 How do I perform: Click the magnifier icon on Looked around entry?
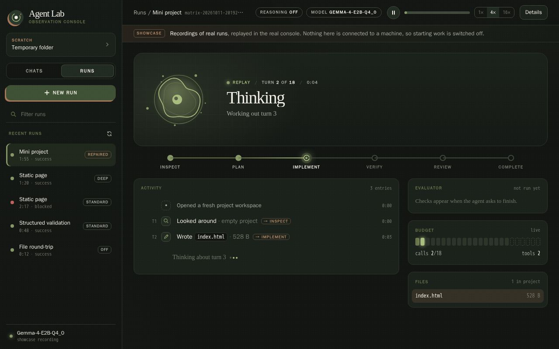166,221
